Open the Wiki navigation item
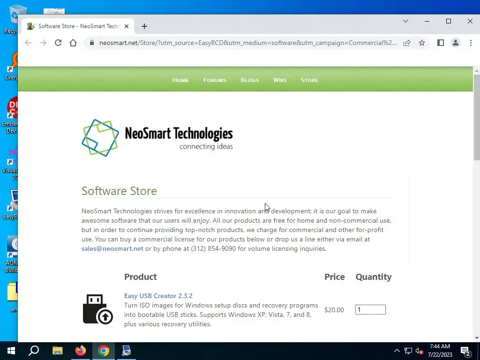The image size is (480, 360). pyautogui.click(x=279, y=80)
